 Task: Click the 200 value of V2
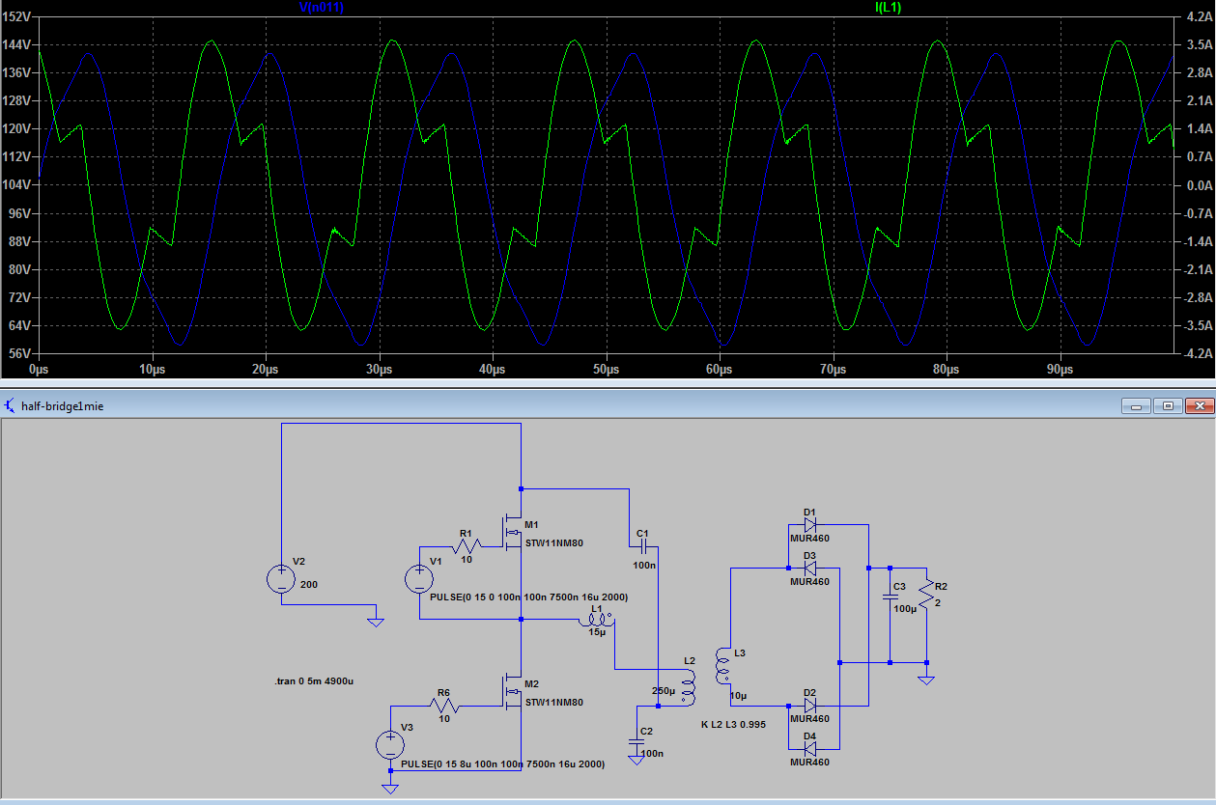309,584
